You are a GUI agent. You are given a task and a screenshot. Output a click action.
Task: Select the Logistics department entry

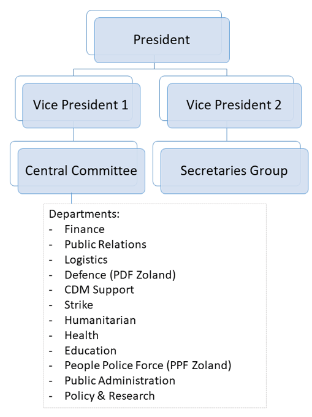point(86,260)
